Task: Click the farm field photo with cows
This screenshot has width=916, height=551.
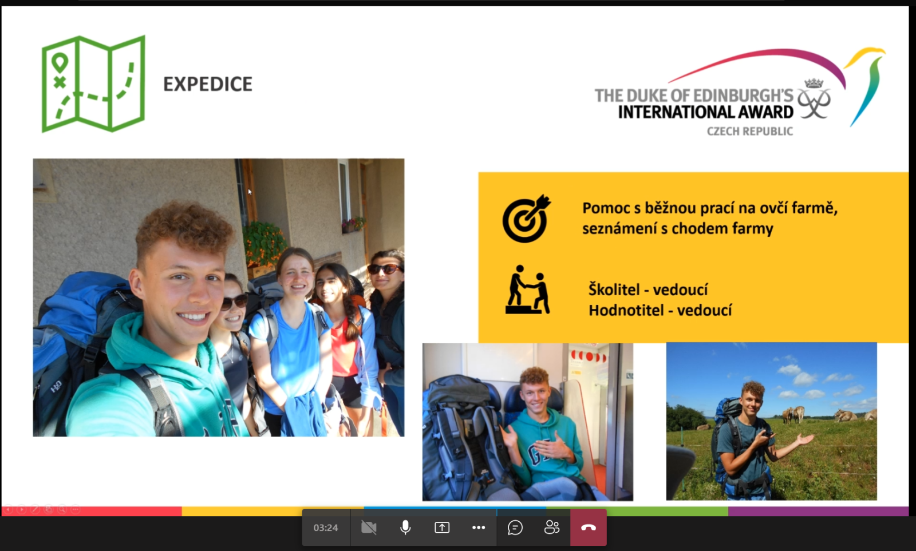Action: coord(771,421)
